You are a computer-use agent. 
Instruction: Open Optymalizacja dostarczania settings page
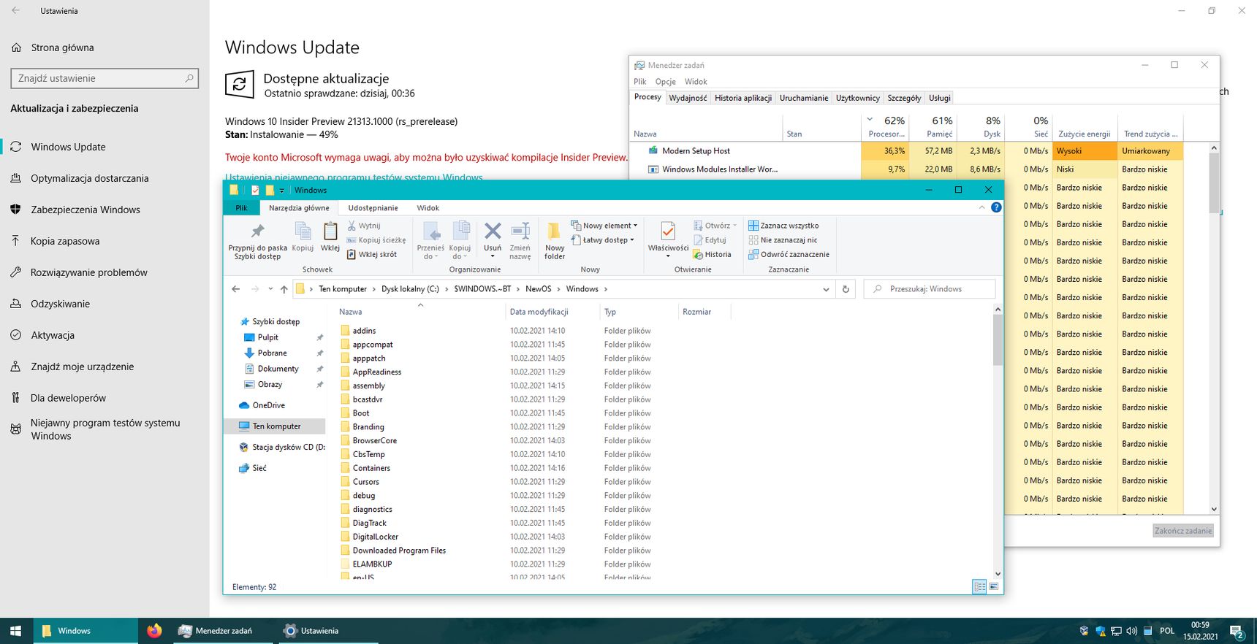click(89, 178)
